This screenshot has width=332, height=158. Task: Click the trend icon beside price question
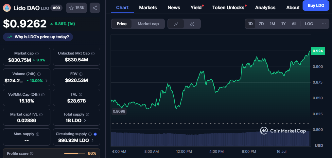tap(9, 37)
